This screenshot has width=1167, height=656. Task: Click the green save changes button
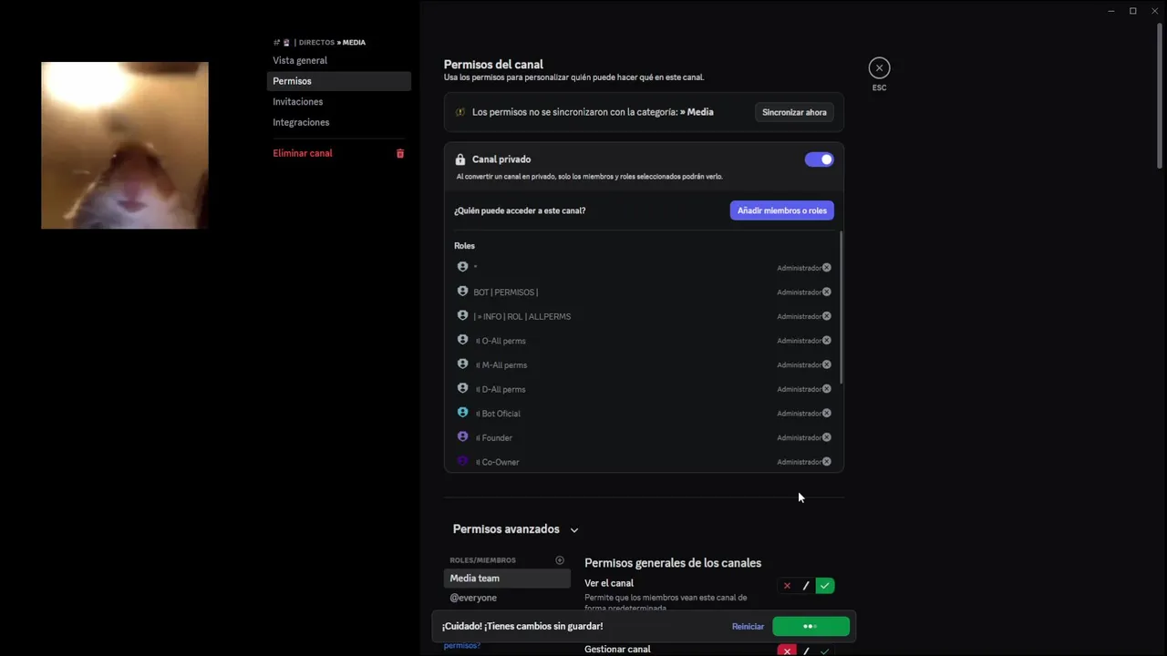click(811, 627)
